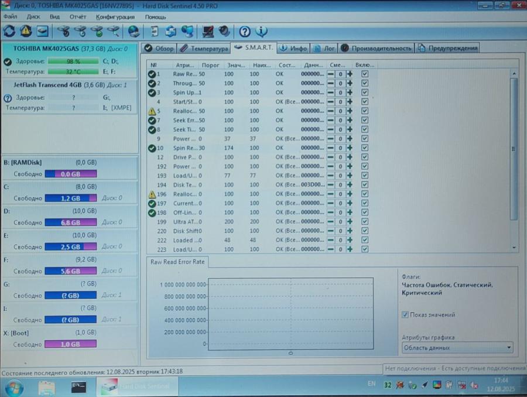The width and height of the screenshot is (527, 397).
Task: Click the warning icon on row 196 Realloc
Action: (152, 194)
